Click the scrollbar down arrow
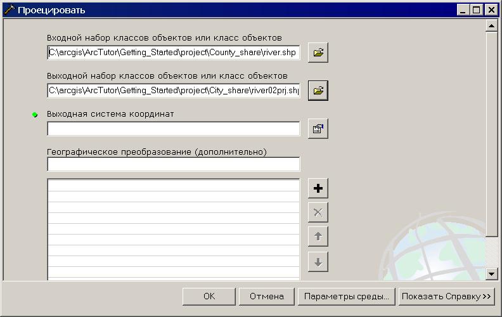This screenshot has width=502, height=317. click(x=491, y=274)
